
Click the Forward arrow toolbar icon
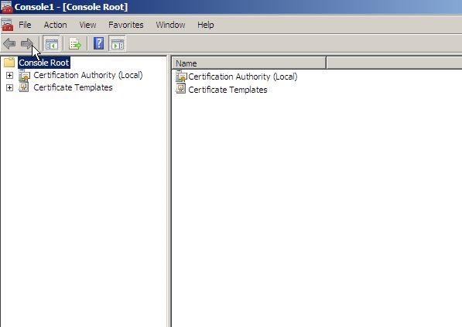[27, 43]
